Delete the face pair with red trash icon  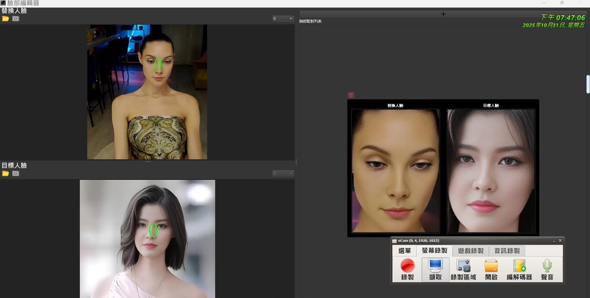[x=351, y=95]
